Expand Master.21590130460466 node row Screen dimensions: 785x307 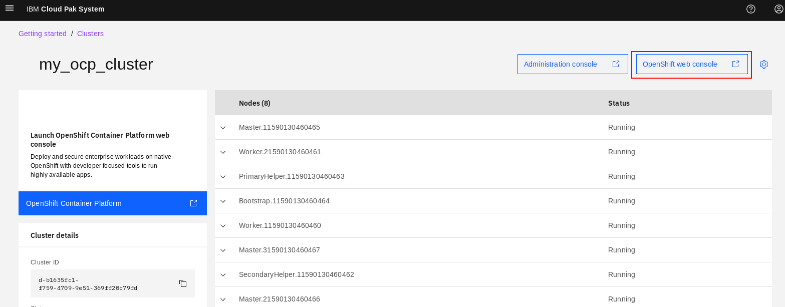coord(223,299)
